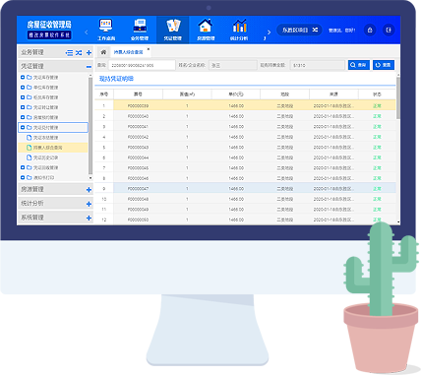The image size is (421, 375).
Task: Click the blue 重置 reset button
Action: click(384, 65)
